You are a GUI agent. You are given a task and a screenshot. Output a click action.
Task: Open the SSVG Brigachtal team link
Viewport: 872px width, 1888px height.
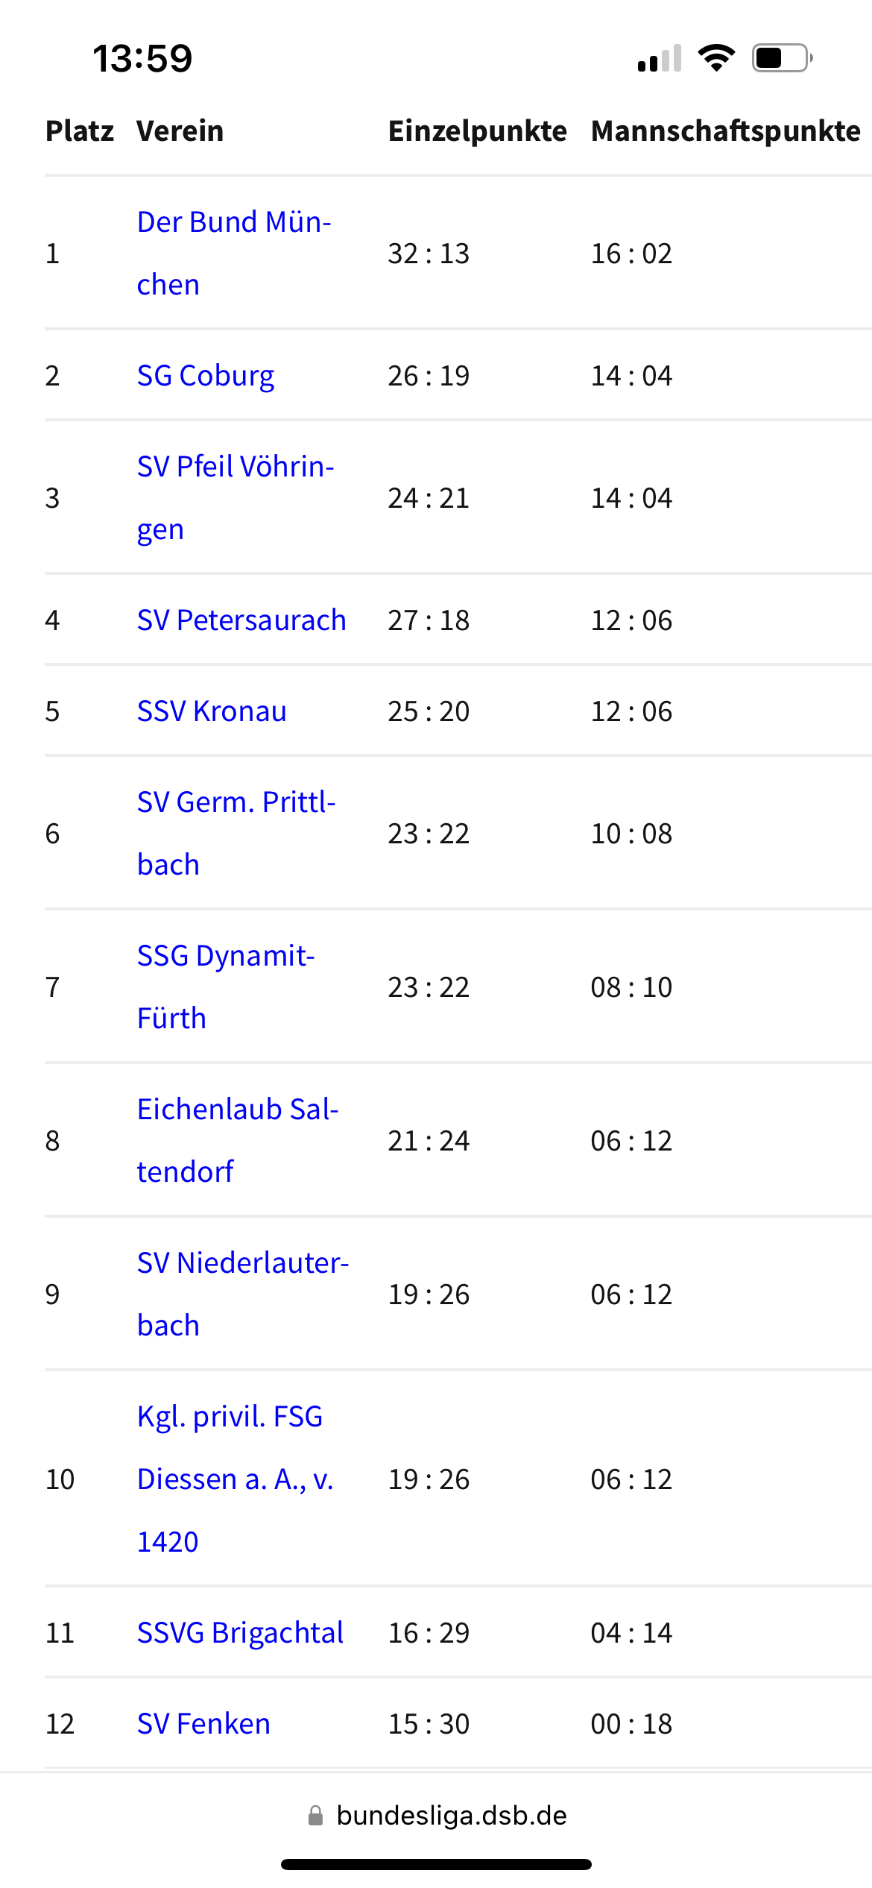[240, 1633]
